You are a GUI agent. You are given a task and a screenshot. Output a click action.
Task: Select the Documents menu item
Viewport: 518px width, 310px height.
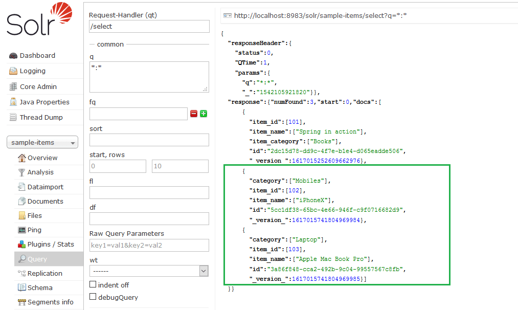pos(45,201)
